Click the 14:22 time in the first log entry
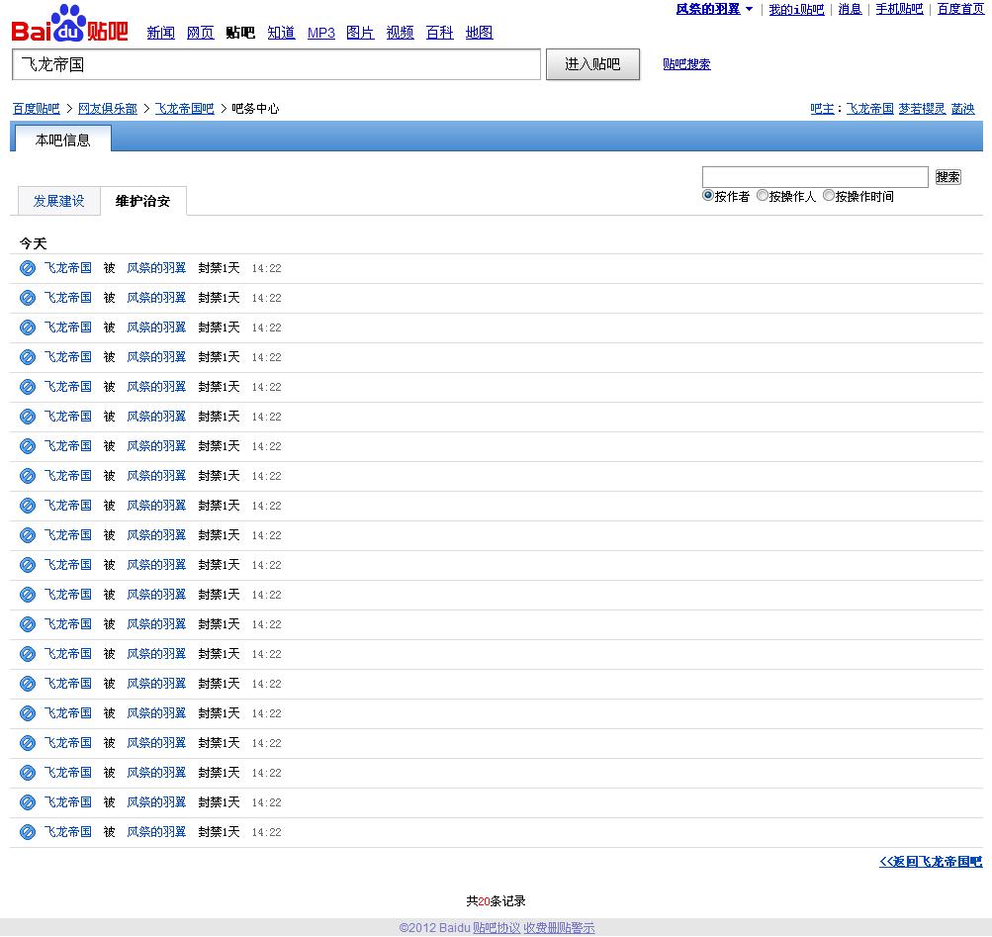This screenshot has width=992, height=937. click(x=266, y=268)
